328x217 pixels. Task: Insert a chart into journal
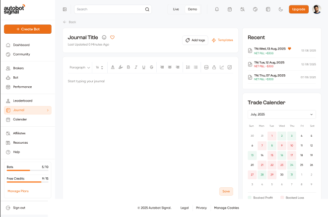click(x=222, y=67)
